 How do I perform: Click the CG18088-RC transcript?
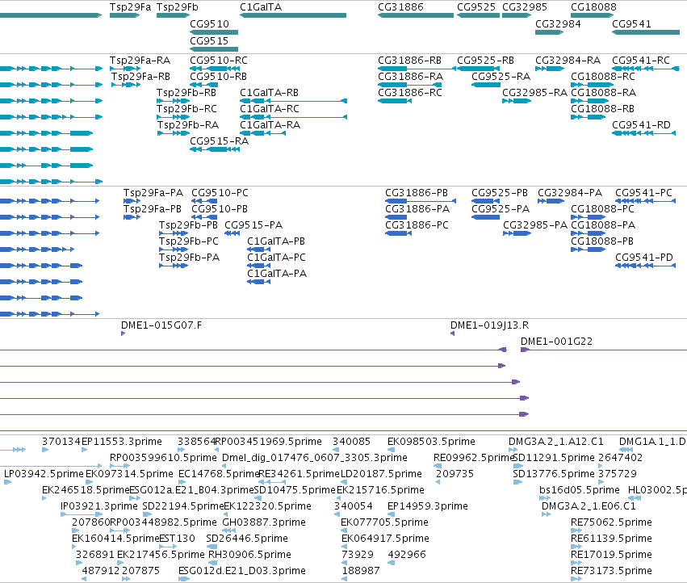point(592,85)
